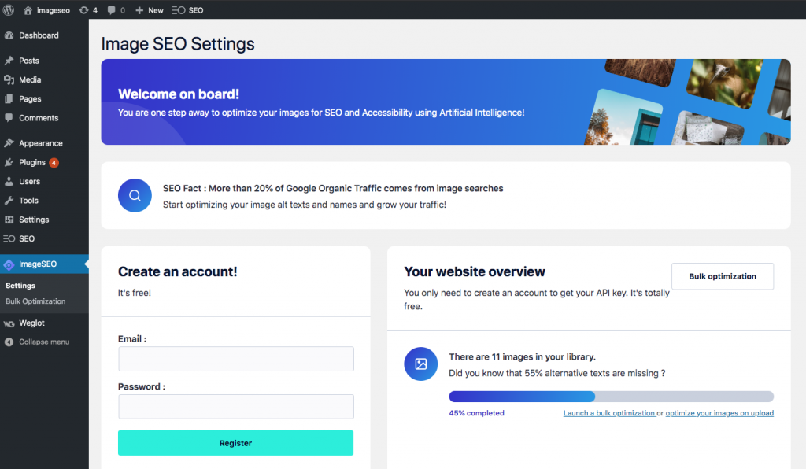Click the Posts pin icon

tap(9, 61)
